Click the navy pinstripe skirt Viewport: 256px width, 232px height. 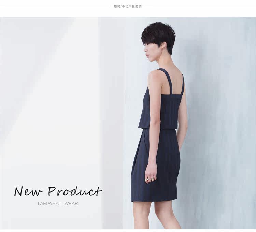point(156,165)
